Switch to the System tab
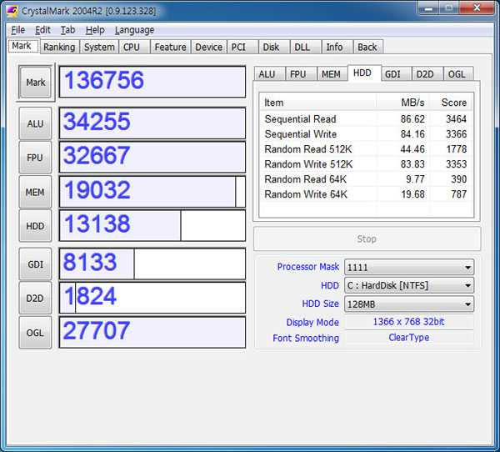This screenshot has height=452, width=500. click(99, 47)
